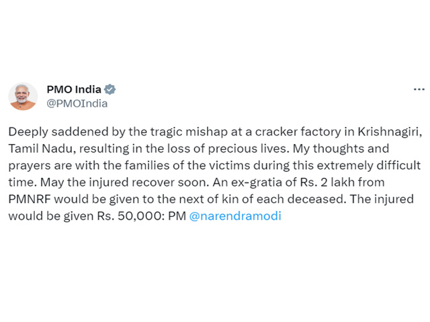Click the blue verified badge beside PMO India
Viewport: 430px width, 322px height.
(110, 89)
